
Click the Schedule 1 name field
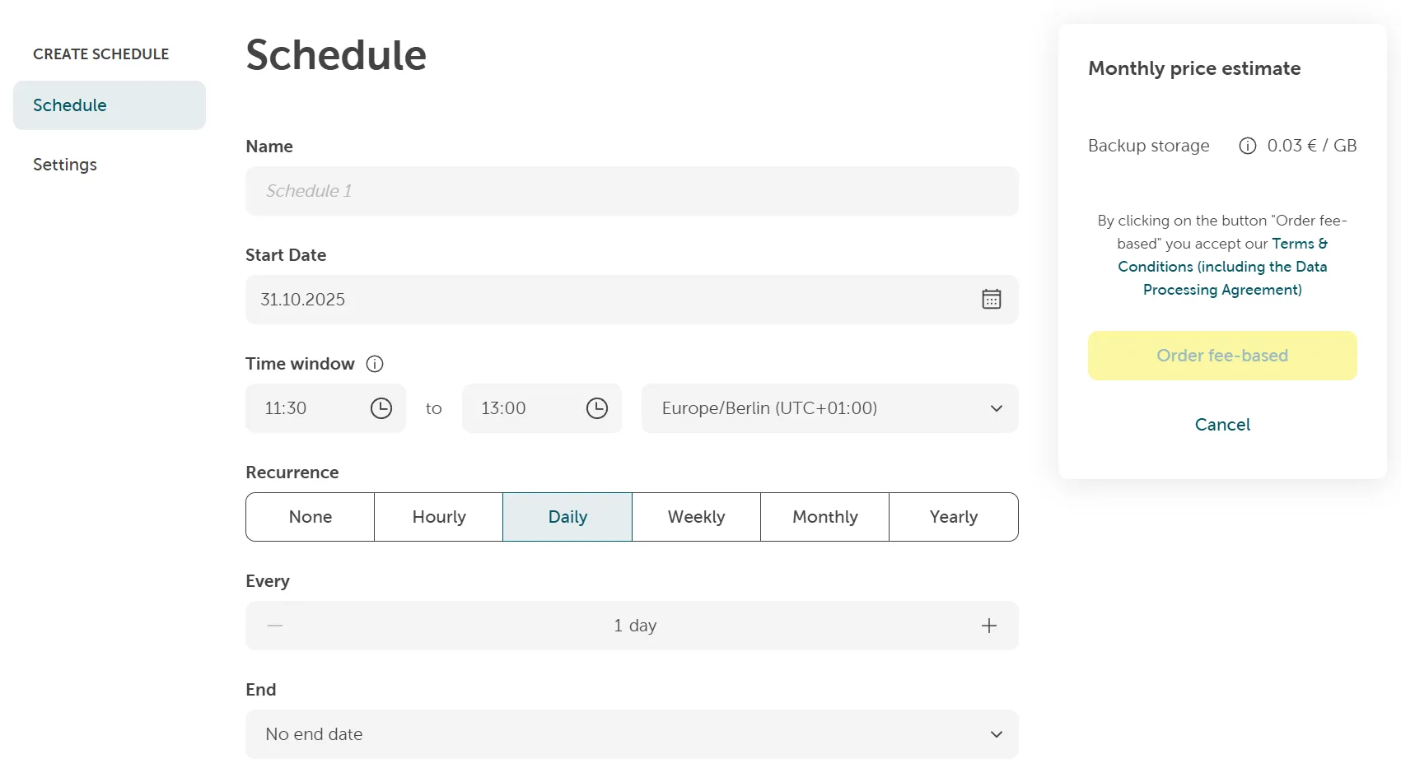click(x=632, y=191)
